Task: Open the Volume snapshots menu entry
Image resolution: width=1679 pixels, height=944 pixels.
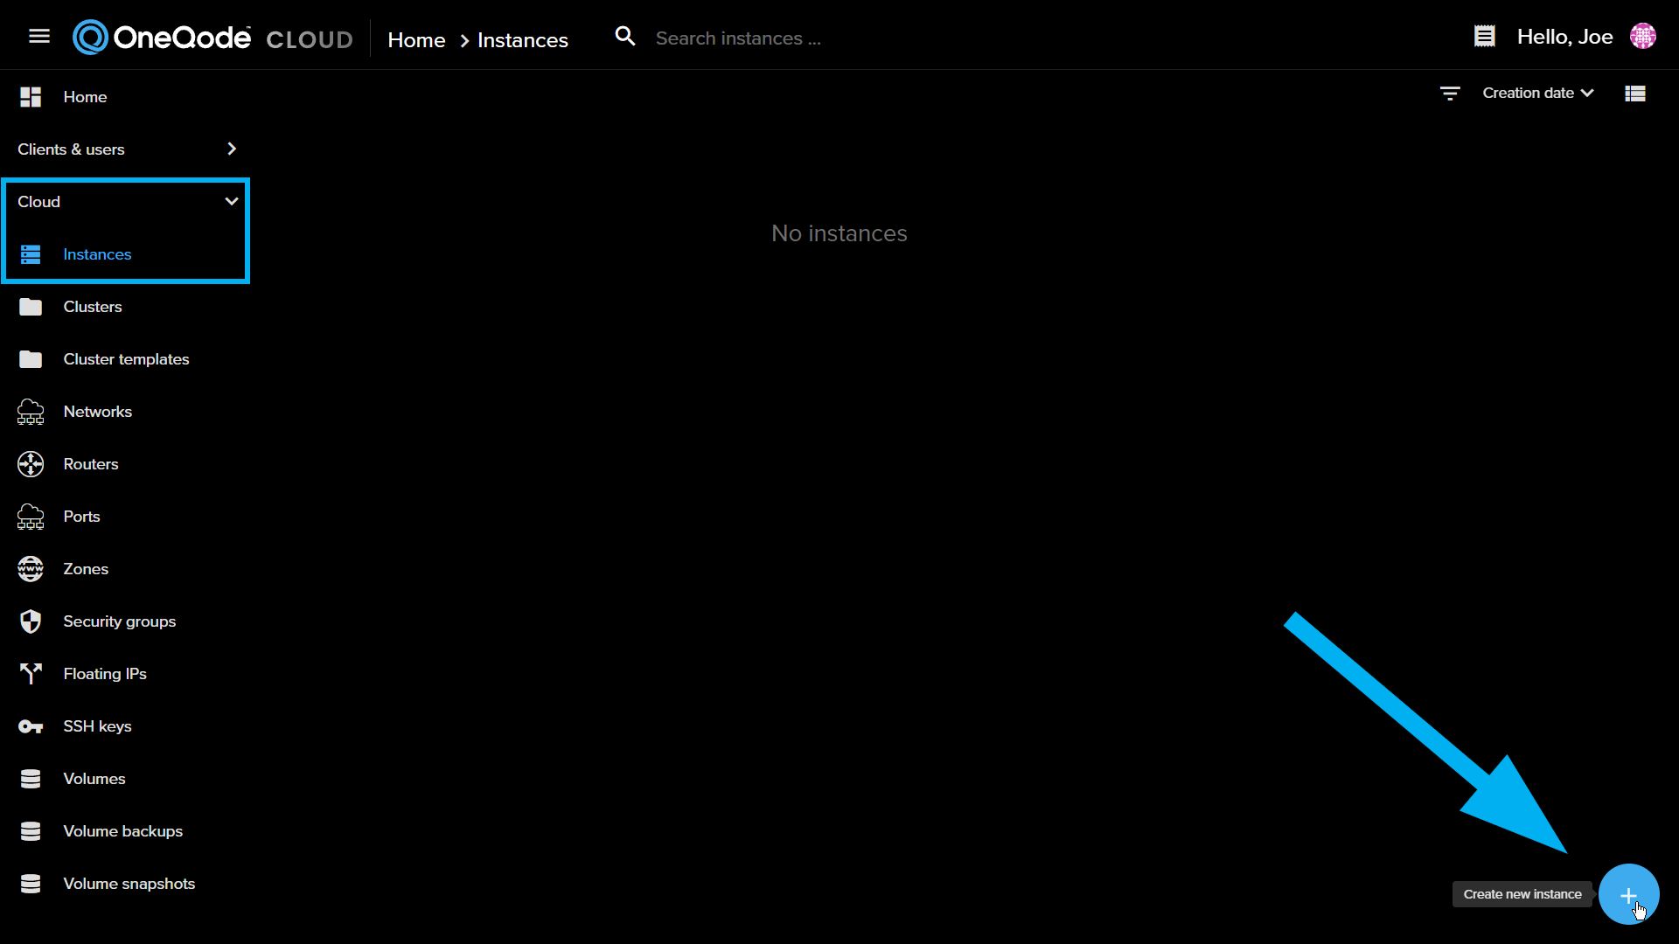Action: [x=129, y=883]
